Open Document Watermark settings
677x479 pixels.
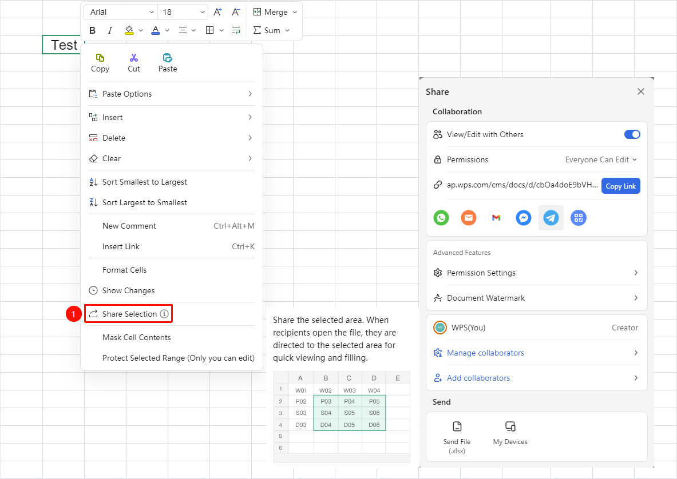coord(537,298)
